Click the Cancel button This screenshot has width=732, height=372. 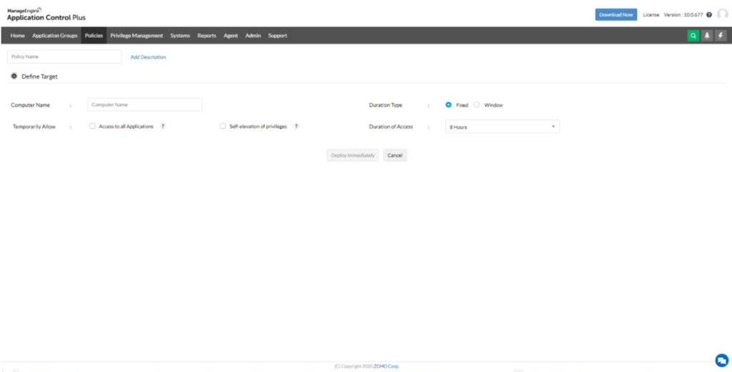tap(395, 155)
